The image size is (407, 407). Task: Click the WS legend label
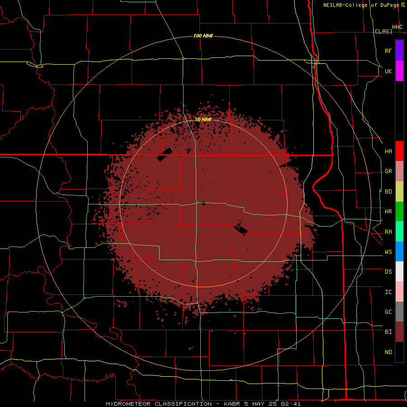pyautogui.click(x=388, y=252)
